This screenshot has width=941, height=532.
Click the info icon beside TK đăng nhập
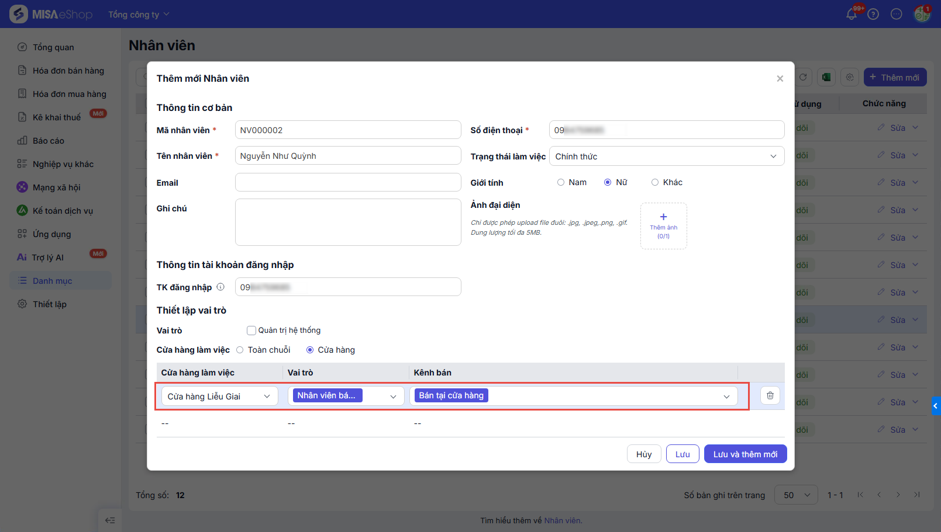[220, 287]
